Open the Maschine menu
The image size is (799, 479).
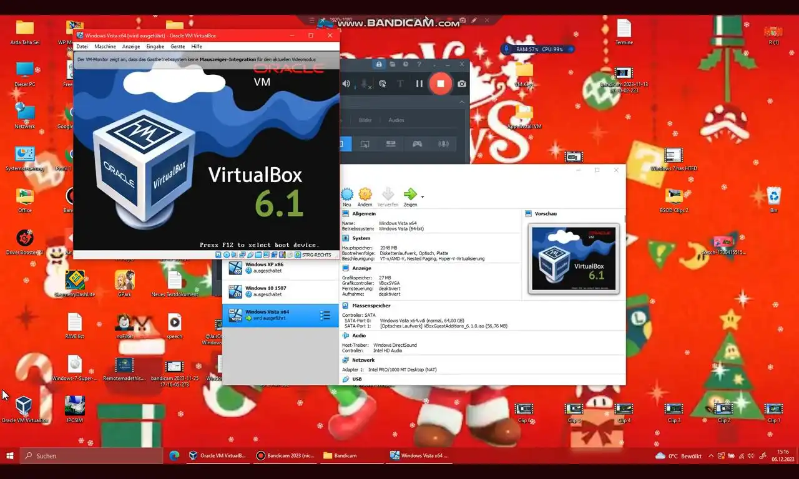(105, 47)
